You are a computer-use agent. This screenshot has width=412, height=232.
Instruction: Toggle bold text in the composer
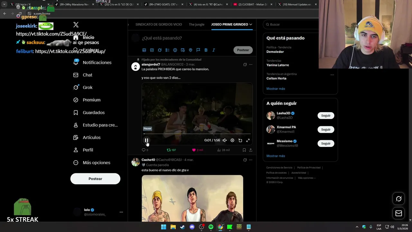tap(206, 50)
